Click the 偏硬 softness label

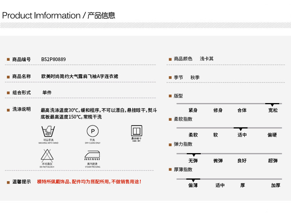272,135
